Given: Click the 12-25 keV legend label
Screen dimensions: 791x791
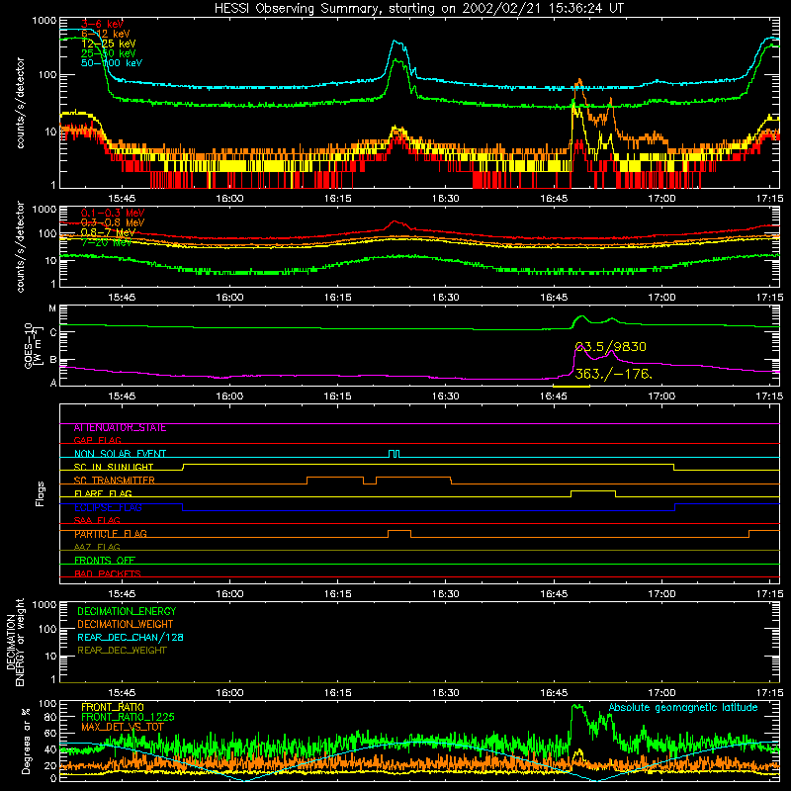Looking at the screenshot, I should (x=109, y=44).
